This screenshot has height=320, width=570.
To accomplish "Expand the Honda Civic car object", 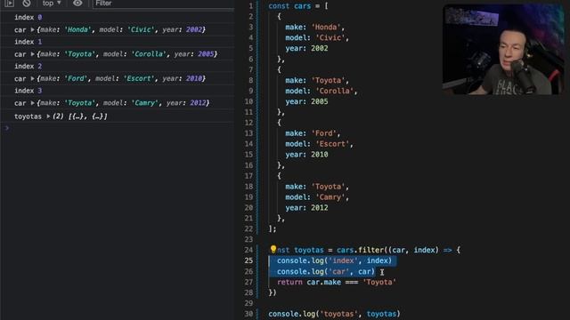I will coord(32,29).
